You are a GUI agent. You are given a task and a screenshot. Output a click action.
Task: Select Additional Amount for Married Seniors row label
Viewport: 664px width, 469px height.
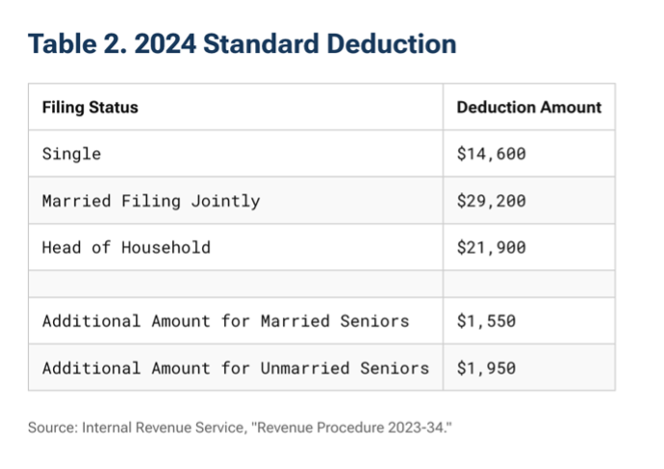[225, 321]
